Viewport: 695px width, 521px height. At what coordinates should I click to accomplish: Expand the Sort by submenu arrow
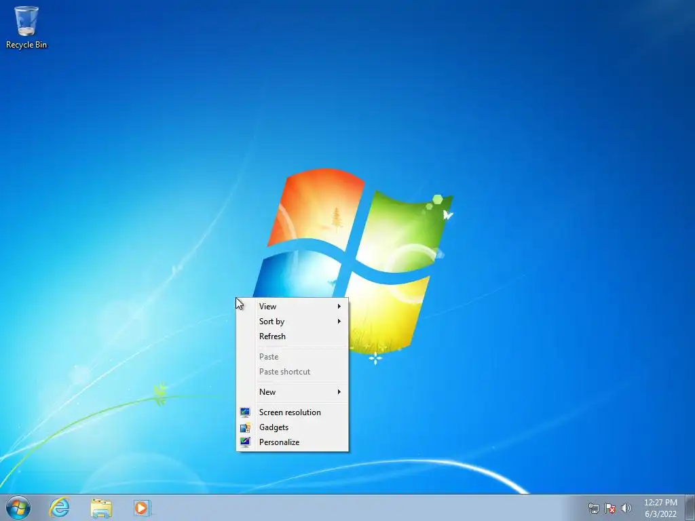coord(339,321)
